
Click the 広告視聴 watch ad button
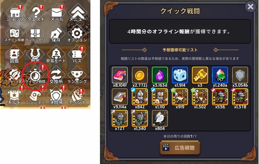point(180,148)
